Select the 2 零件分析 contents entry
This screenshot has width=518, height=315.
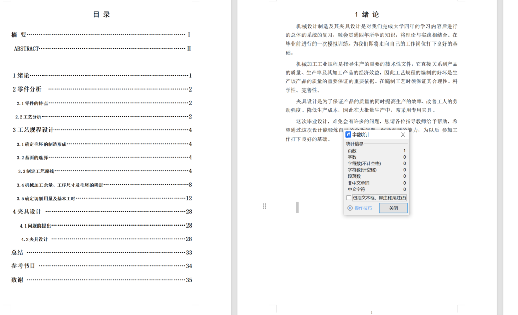tap(27, 89)
